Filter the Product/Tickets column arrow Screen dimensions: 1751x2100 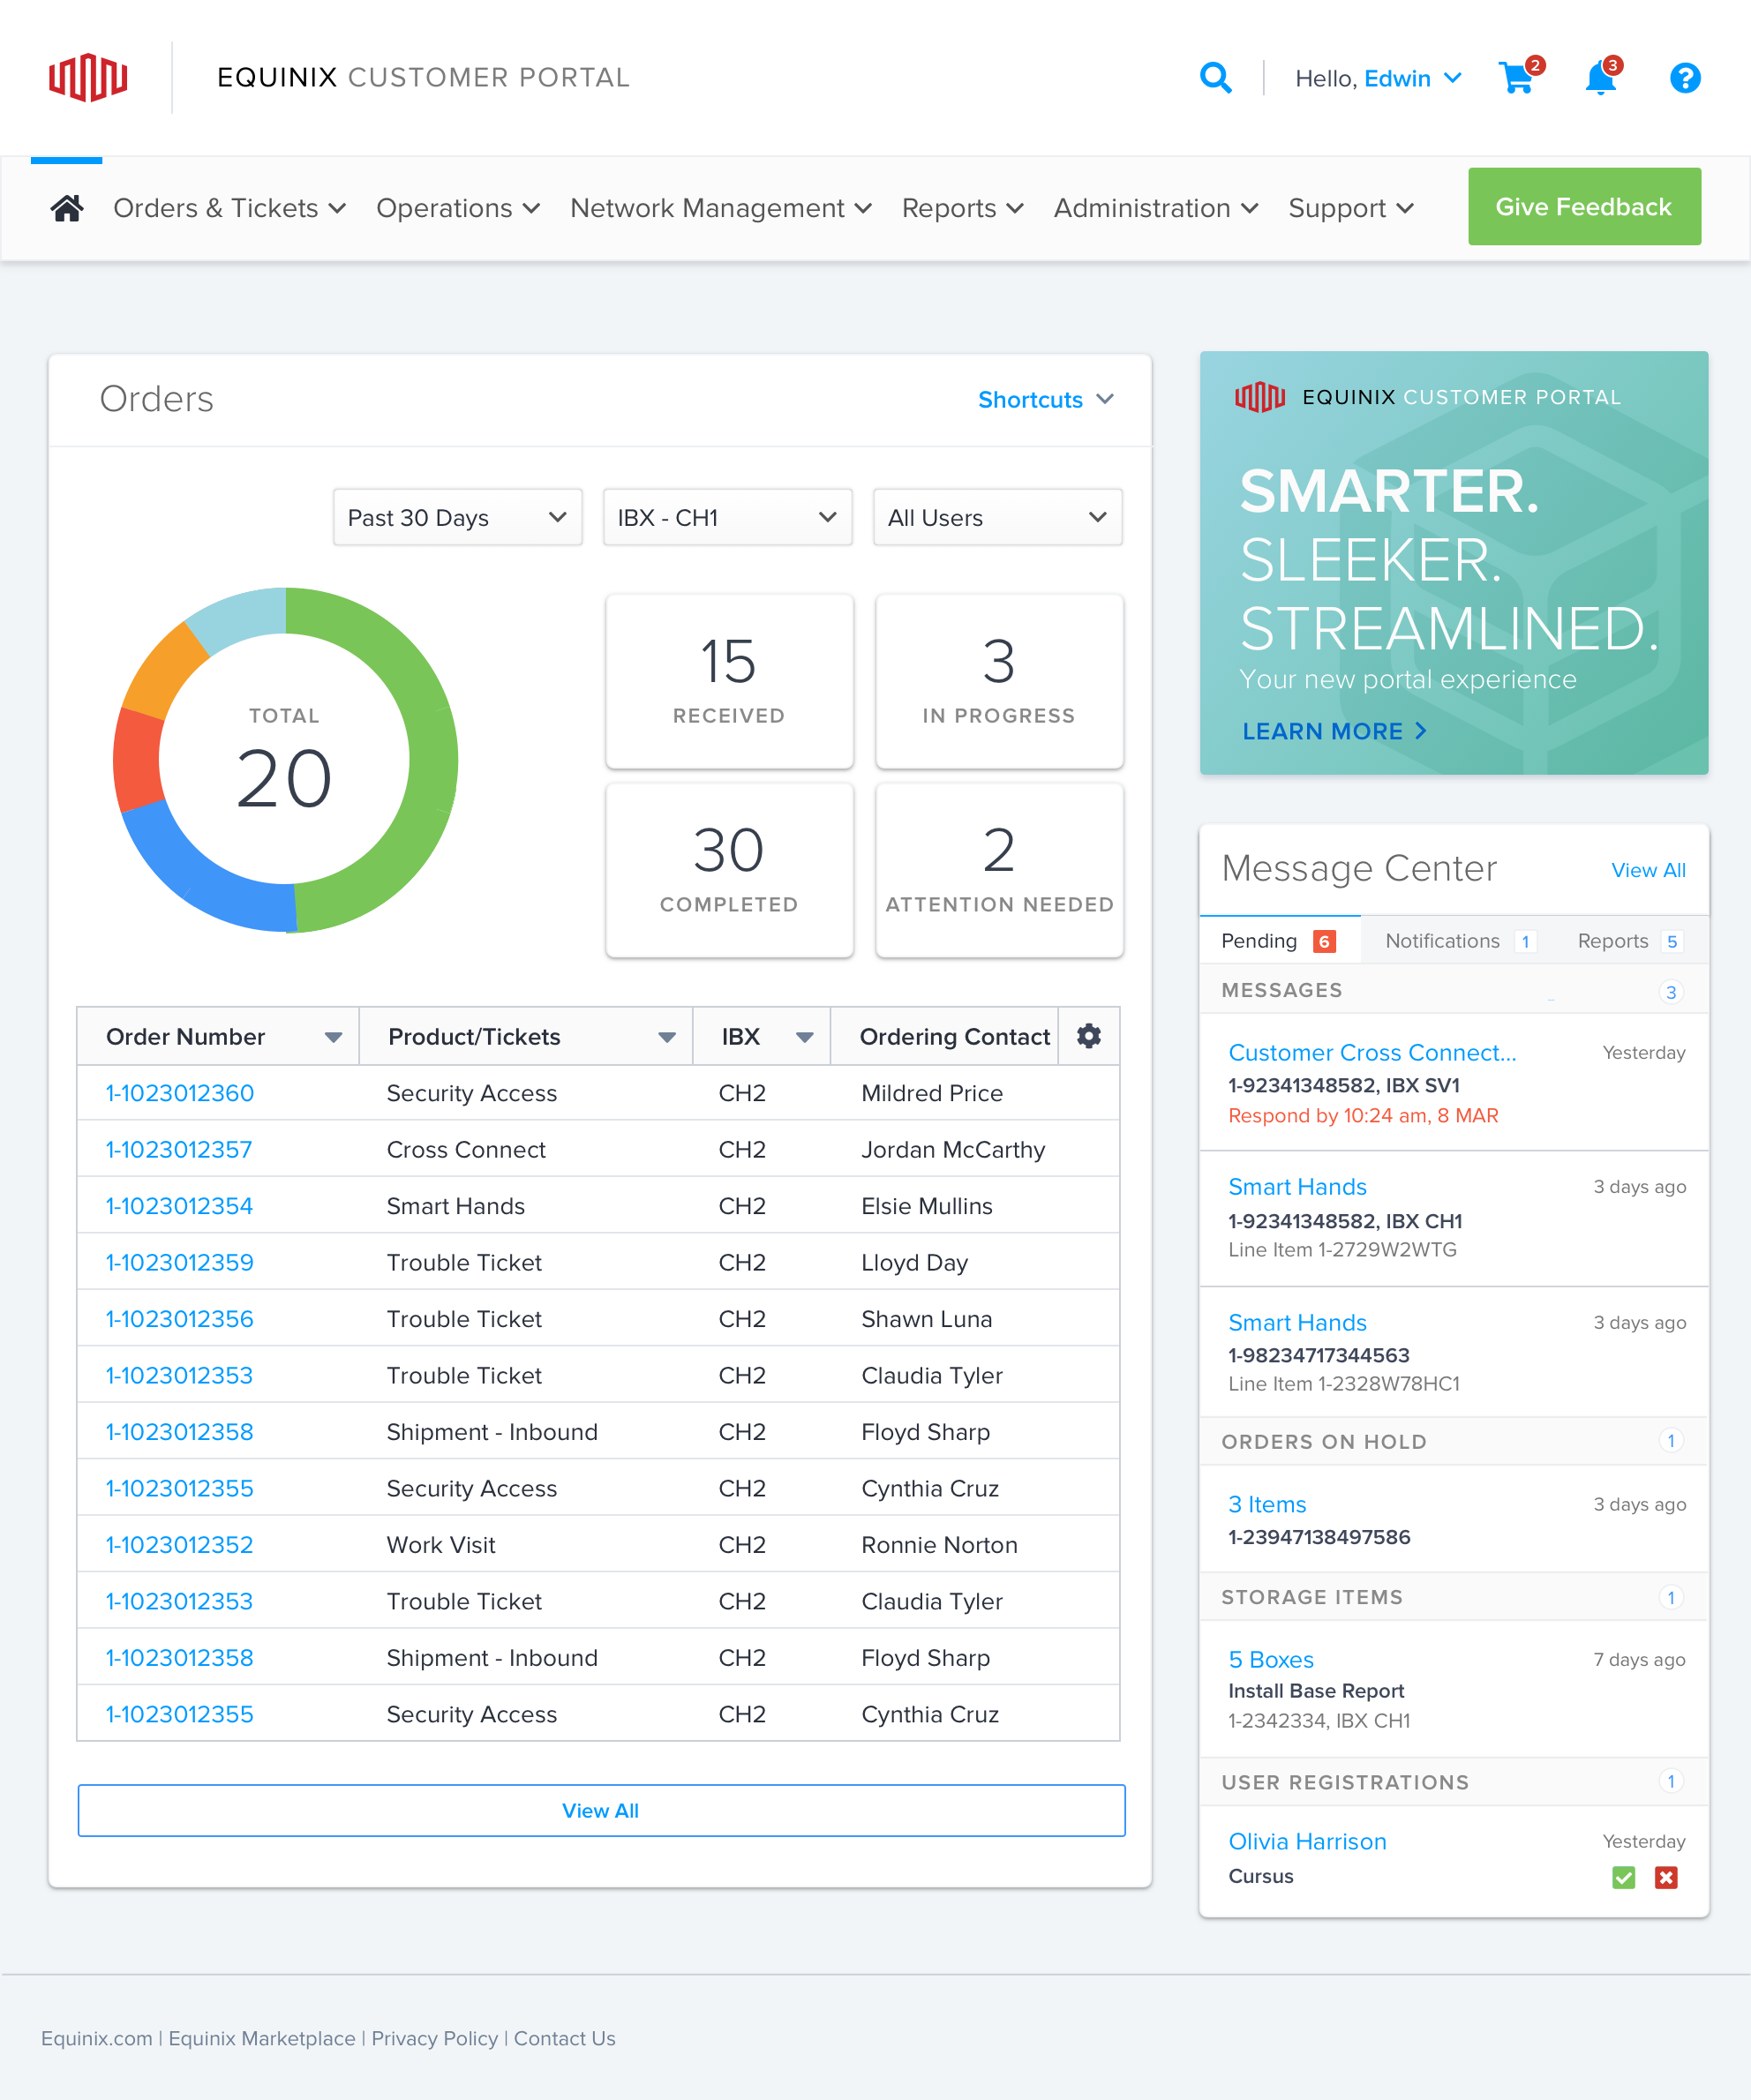[x=667, y=1037]
